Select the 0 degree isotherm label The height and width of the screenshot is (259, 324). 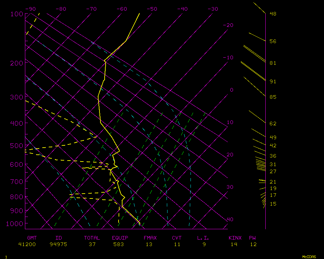[x=231, y=90]
